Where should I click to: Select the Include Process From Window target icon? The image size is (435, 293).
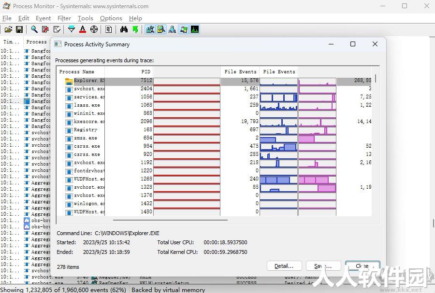94,29
